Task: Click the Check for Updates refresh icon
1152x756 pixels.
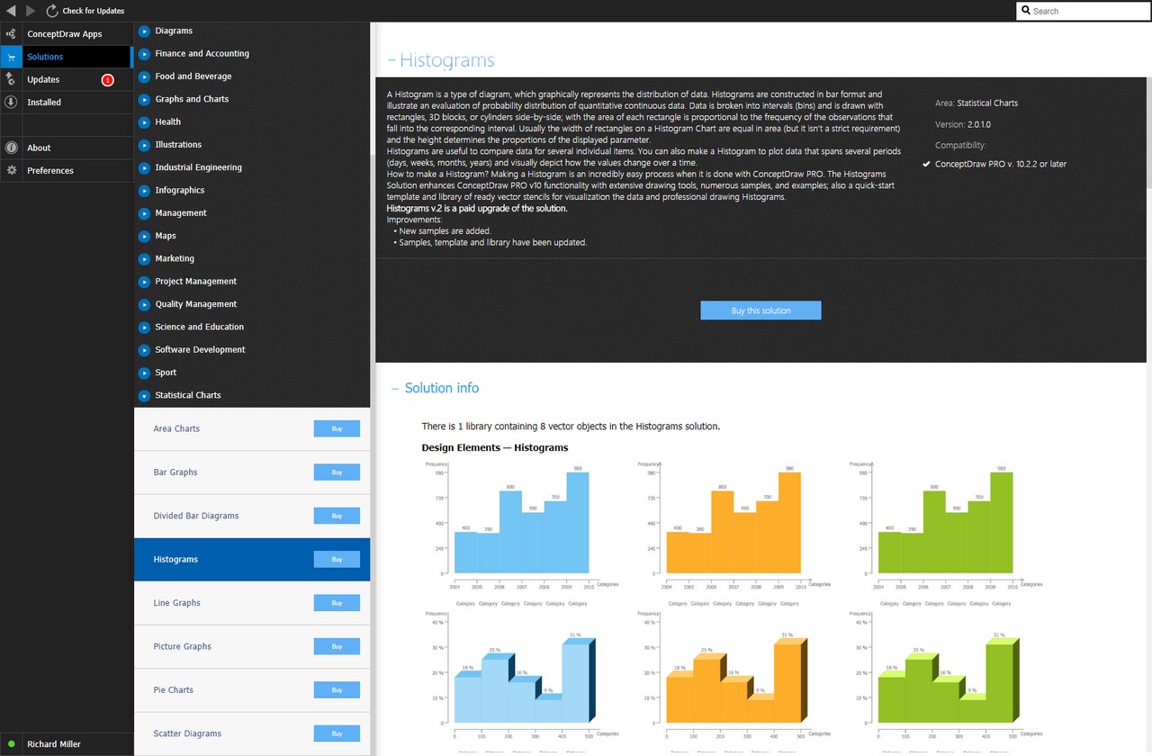Action: (x=52, y=11)
